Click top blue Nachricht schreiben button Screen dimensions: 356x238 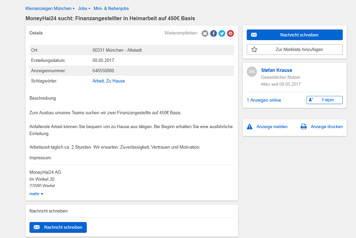tap(295, 35)
